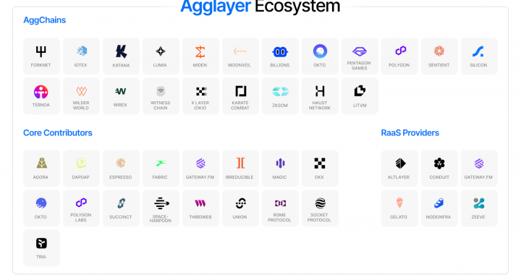Click the RaaS Providers heading
This screenshot has width=521, height=275.
(x=410, y=133)
